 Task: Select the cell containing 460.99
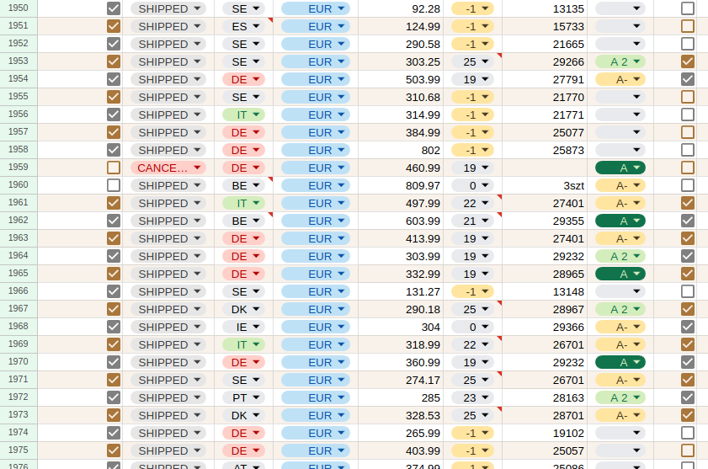tap(401, 168)
